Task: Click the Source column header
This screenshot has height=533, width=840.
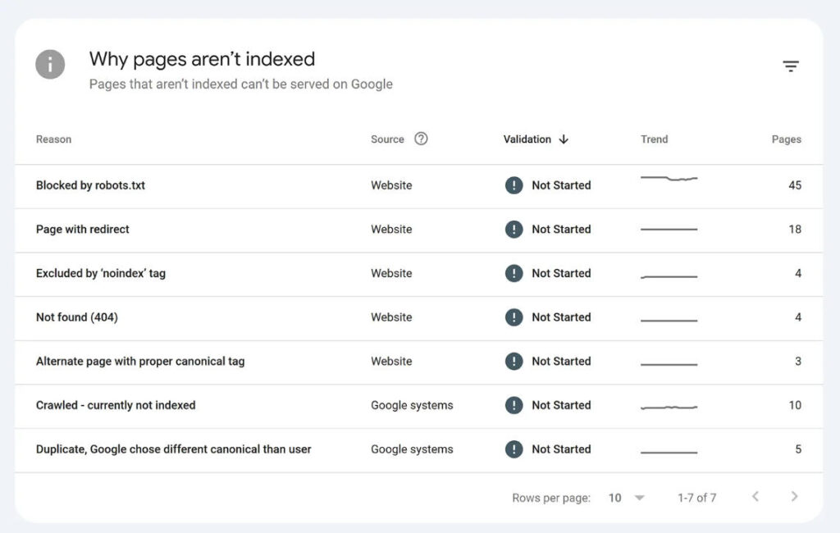Action: coord(387,139)
